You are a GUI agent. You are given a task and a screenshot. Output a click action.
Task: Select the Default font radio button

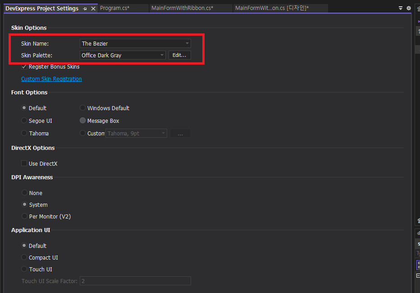(24, 108)
